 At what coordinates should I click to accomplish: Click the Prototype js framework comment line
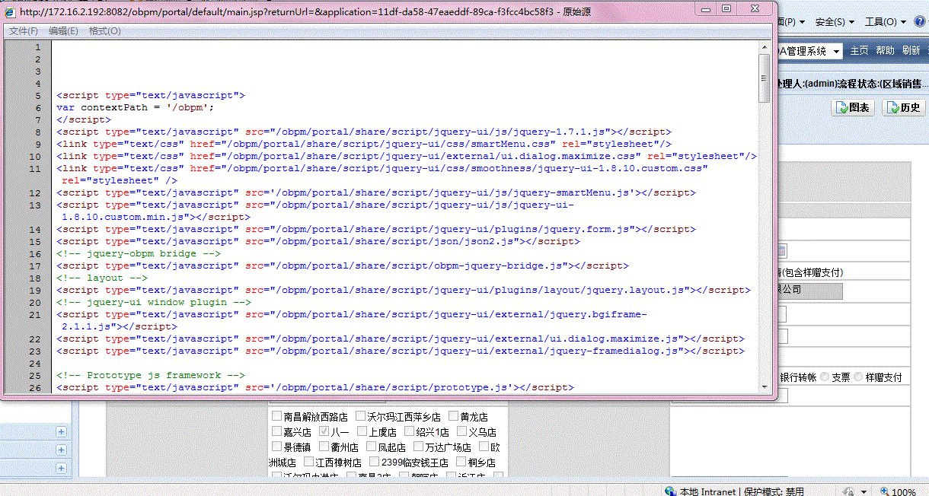tap(151, 375)
